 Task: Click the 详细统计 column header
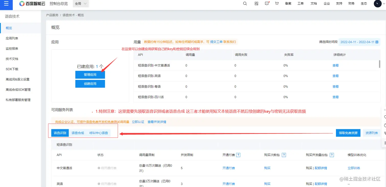340,55
